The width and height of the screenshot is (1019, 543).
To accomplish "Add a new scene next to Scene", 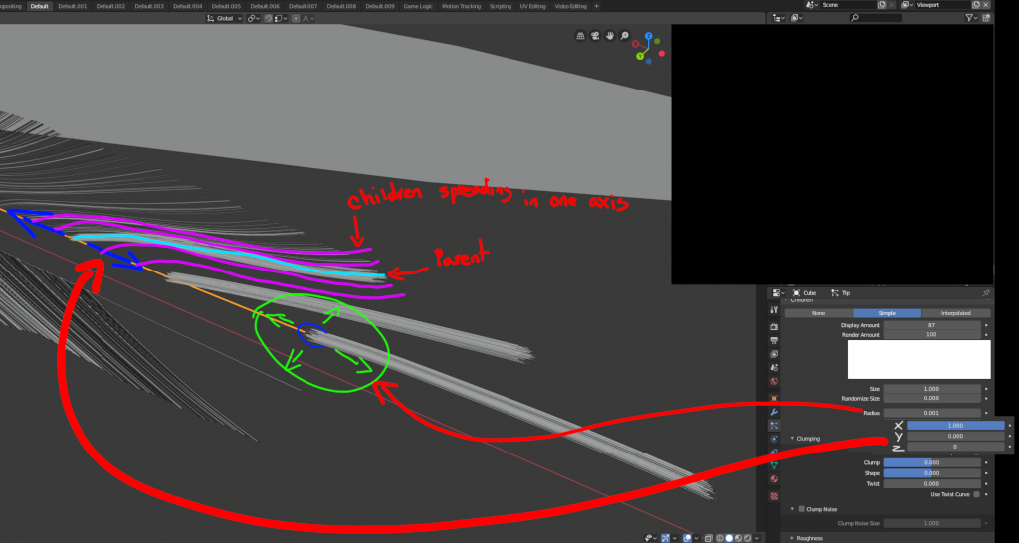I will point(882,5).
